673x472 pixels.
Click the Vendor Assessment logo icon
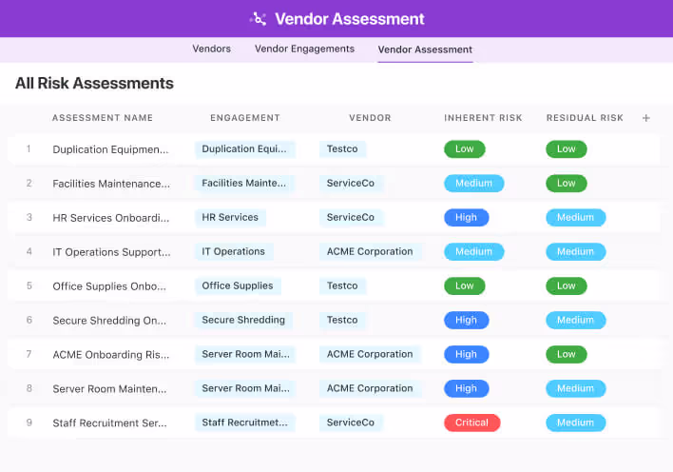[x=258, y=19]
